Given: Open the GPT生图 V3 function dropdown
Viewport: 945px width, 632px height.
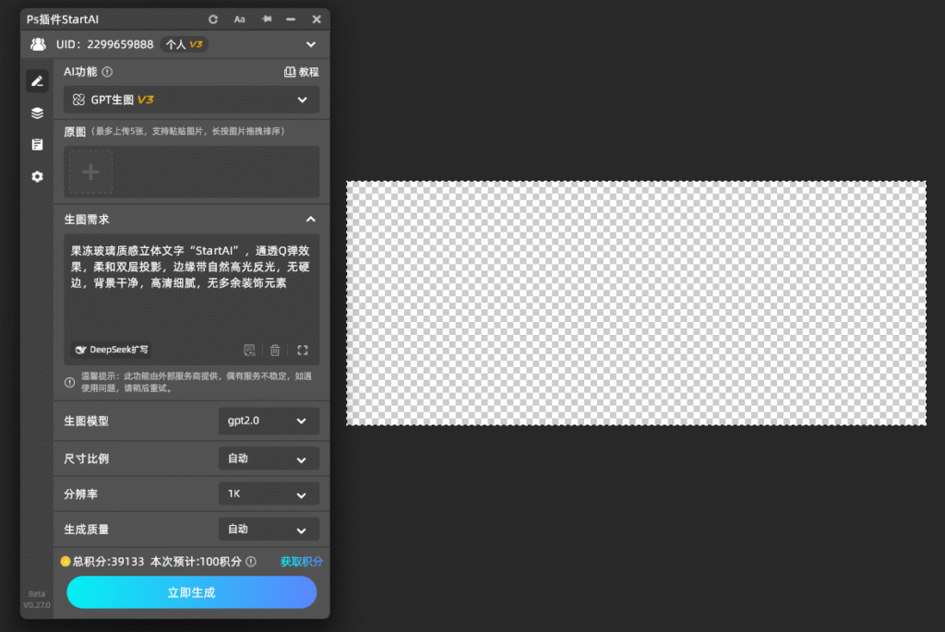Looking at the screenshot, I should coord(192,100).
